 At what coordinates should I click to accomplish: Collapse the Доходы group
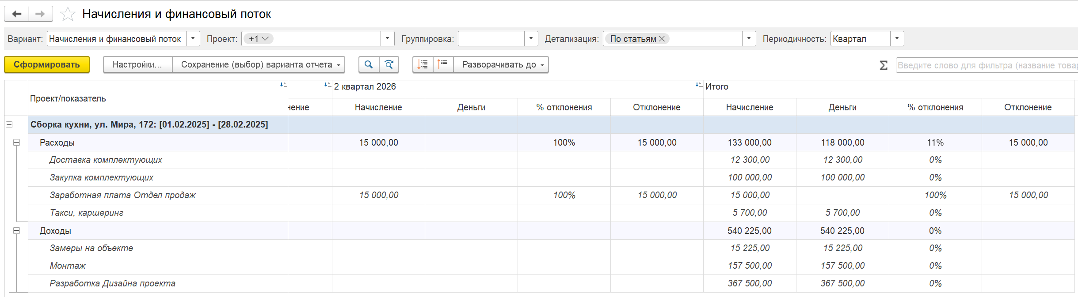(x=17, y=230)
